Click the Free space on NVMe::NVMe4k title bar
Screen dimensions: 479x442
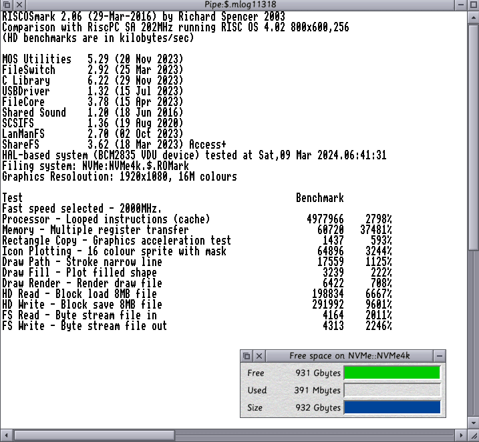(x=349, y=356)
